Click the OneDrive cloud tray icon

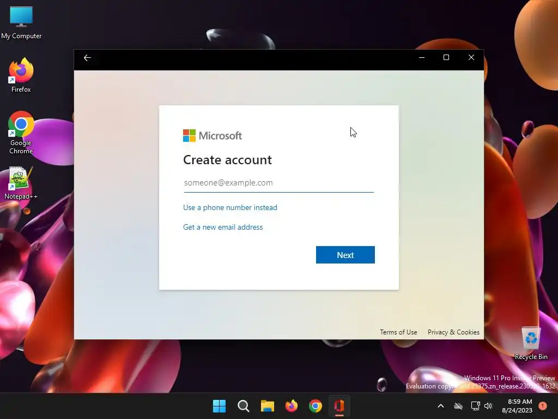458,406
